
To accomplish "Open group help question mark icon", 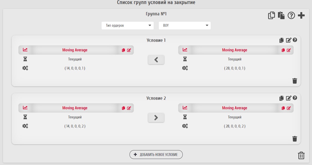I will point(291,16).
